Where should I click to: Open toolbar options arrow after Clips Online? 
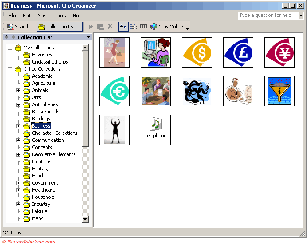187,29
